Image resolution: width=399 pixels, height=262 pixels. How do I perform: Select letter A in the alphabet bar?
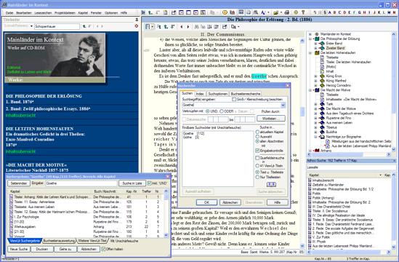tap(330, 12)
